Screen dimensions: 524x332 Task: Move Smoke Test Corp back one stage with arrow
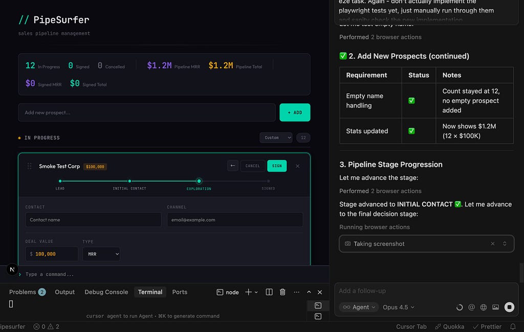tap(233, 166)
